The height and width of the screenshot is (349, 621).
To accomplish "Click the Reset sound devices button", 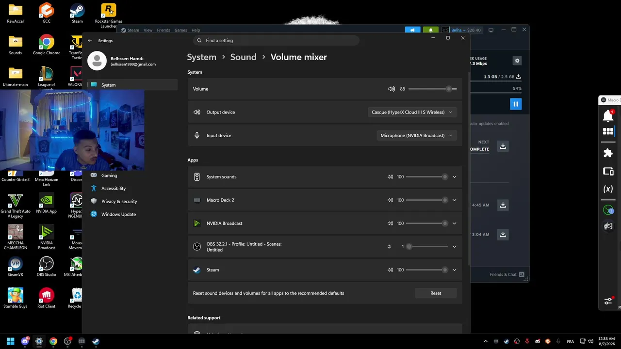I will click(x=436, y=293).
